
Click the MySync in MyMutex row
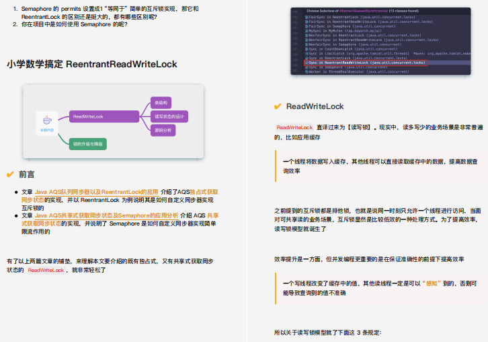pos(343,31)
